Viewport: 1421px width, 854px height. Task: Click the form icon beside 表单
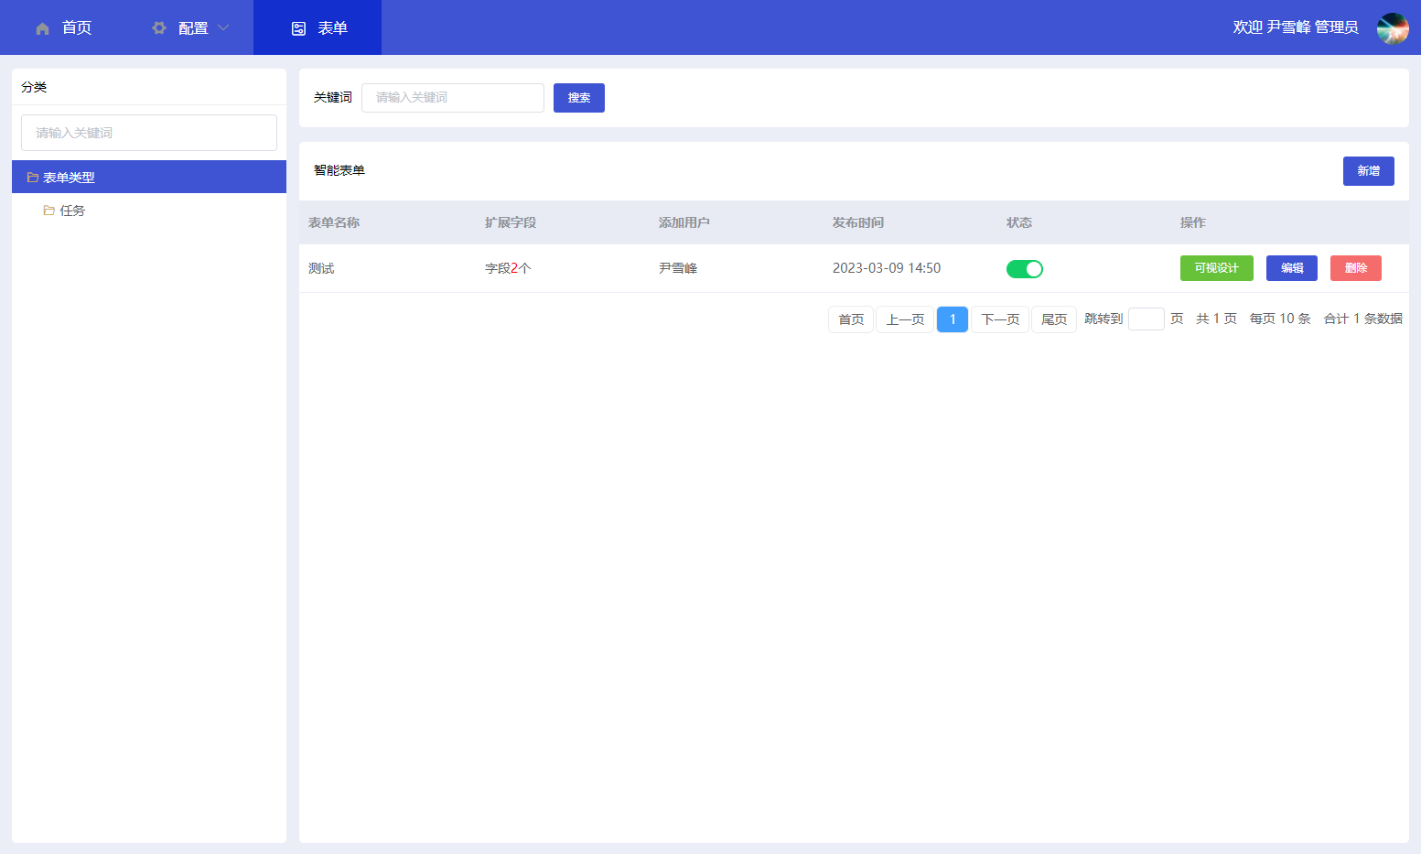pos(298,28)
